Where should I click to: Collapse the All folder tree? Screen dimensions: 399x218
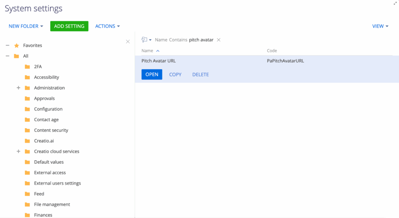7,56
